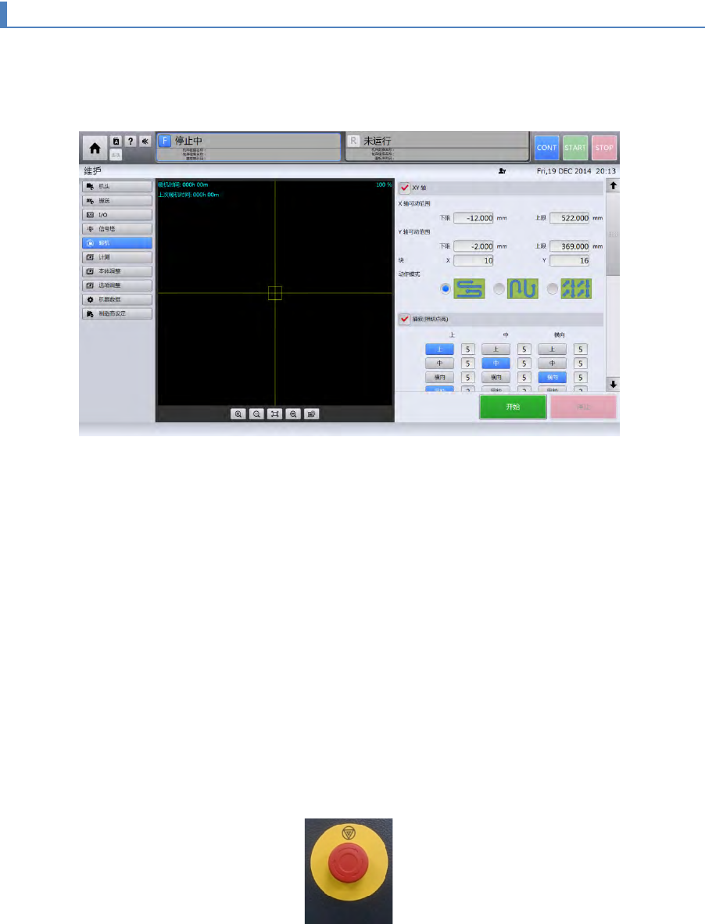Click the X axis upper limit 522.000 field

click(570, 218)
